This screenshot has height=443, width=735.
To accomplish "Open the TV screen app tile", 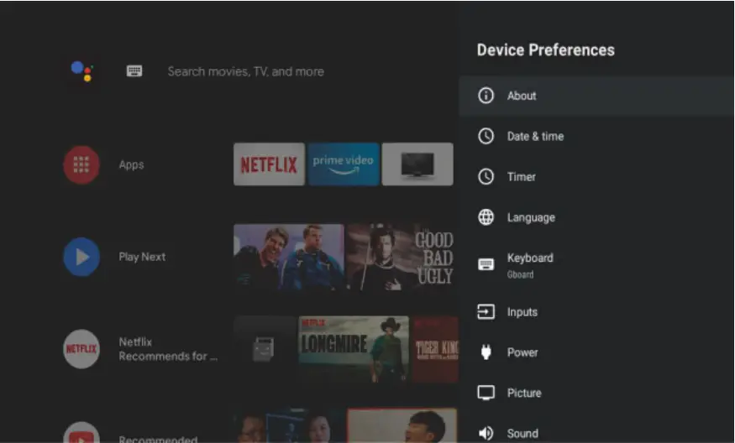I will [417, 164].
